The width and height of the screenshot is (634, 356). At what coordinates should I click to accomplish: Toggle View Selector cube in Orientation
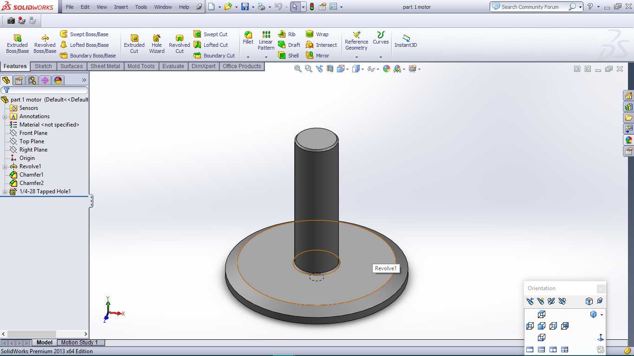(x=589, y=301)
